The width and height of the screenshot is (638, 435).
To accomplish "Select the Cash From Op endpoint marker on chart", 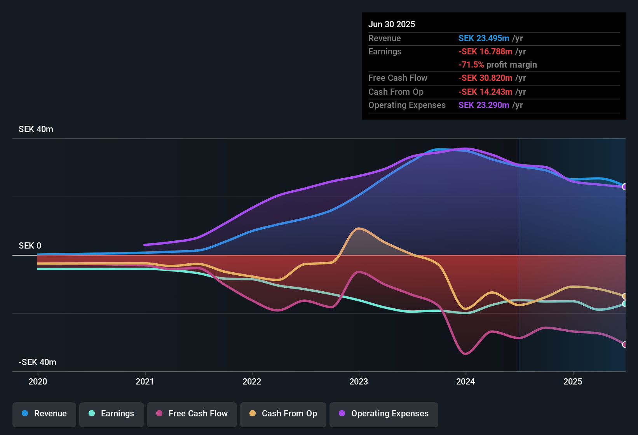I will click(x=625, y=295).
